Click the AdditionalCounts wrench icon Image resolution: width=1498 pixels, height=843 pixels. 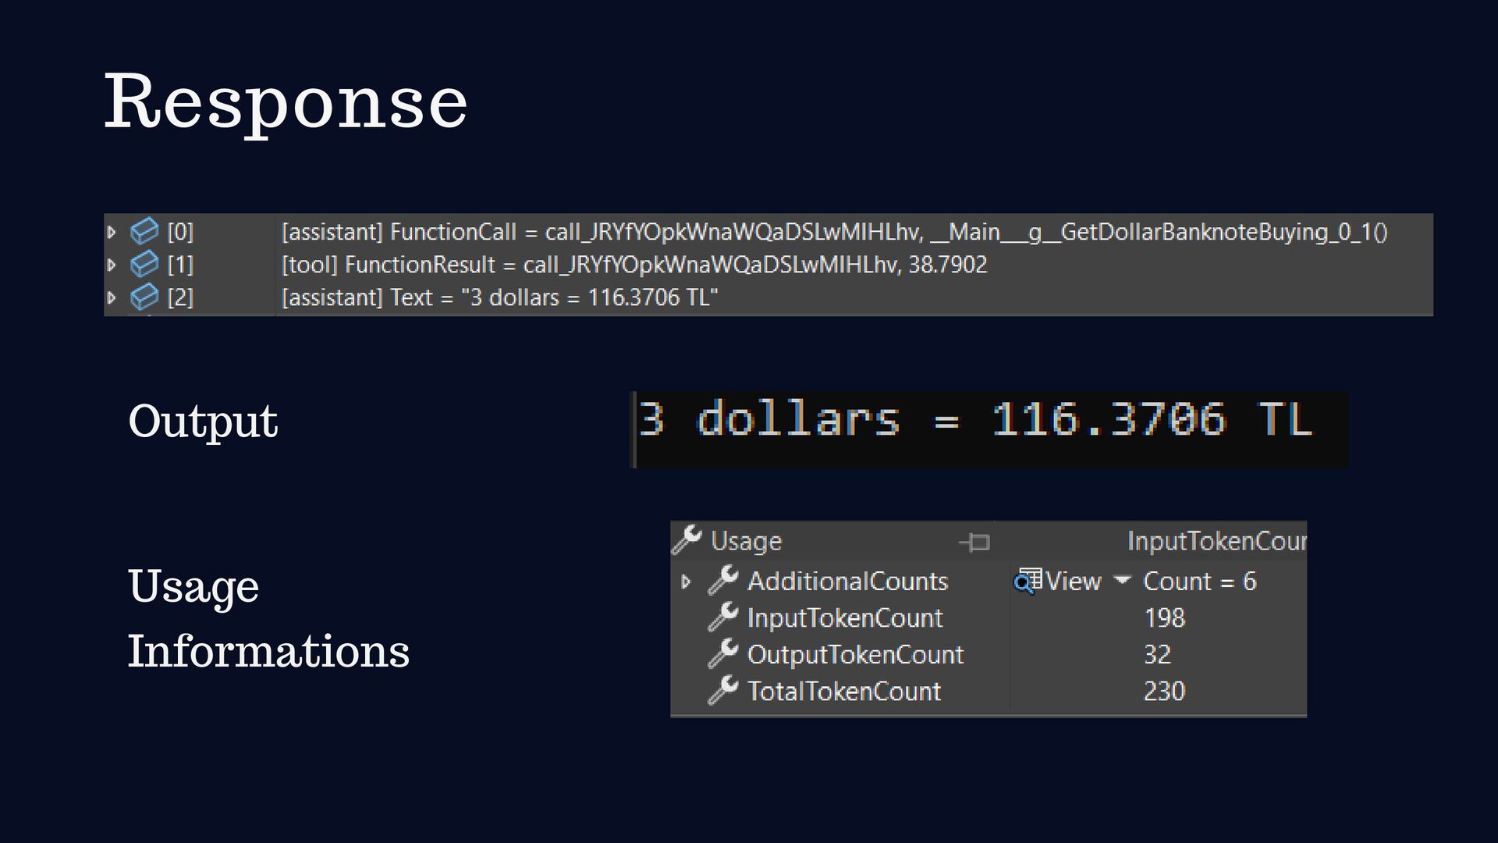tap(723, 580)
